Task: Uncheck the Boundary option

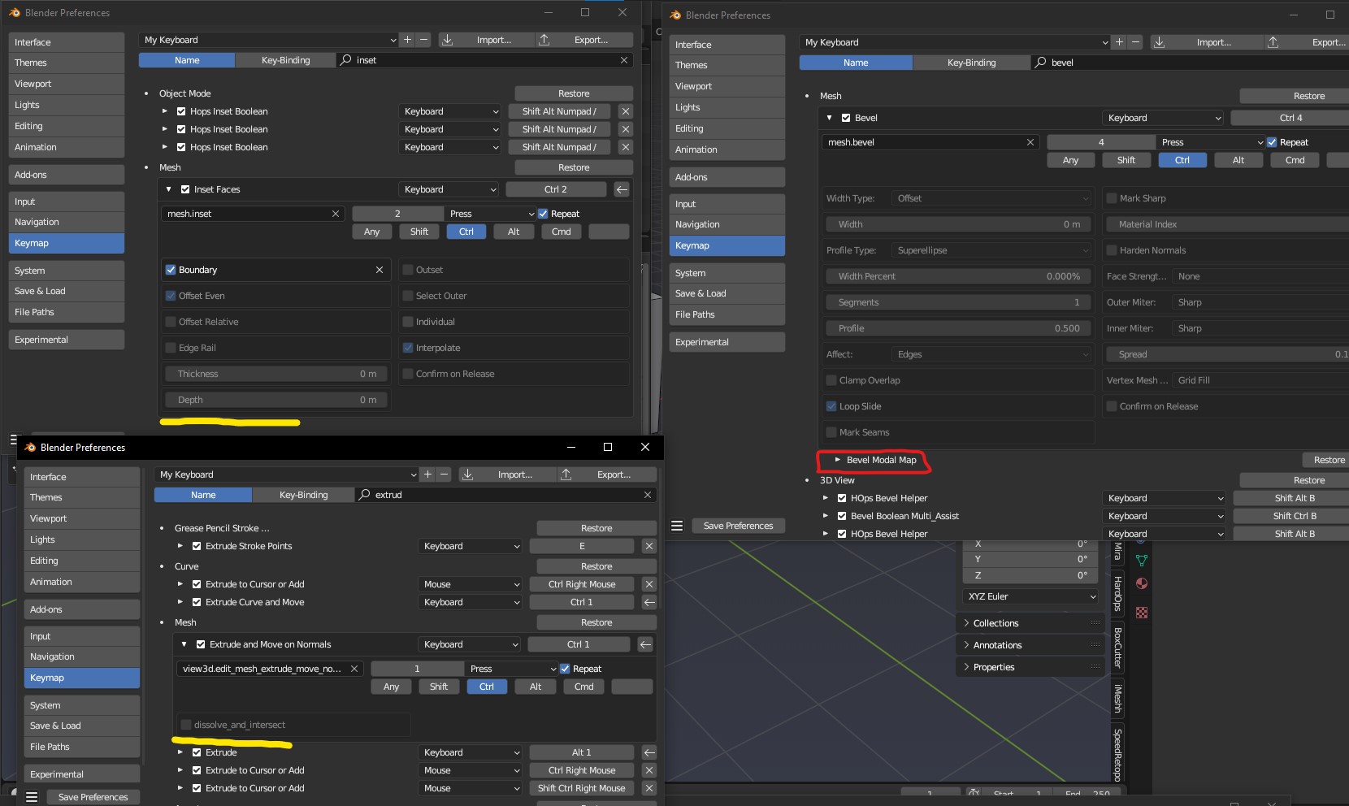Action: [171, 270]
